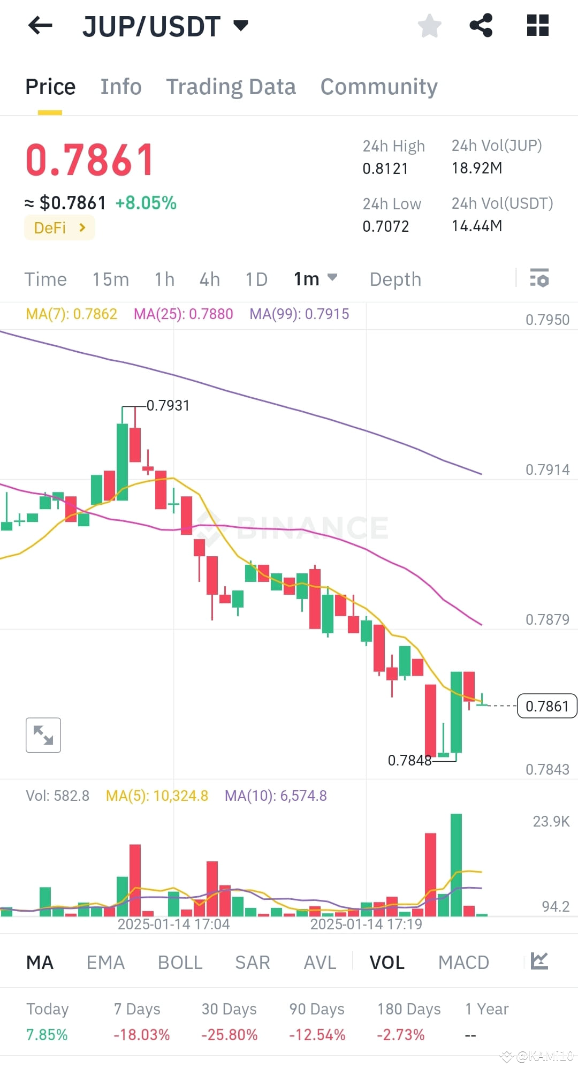The width and height of the screenshot is (578, 1068).
Task: Add JUP/USDT to favorites via star icon
Action: (x=429, y=26)
